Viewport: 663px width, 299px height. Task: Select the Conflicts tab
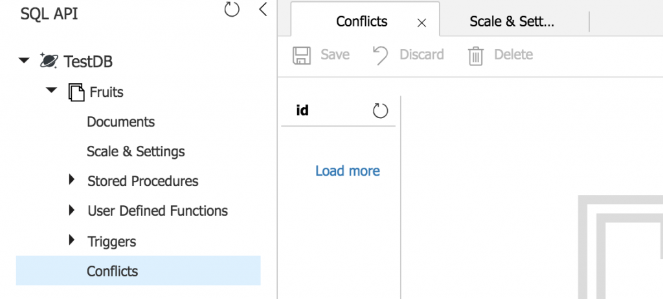361,21
